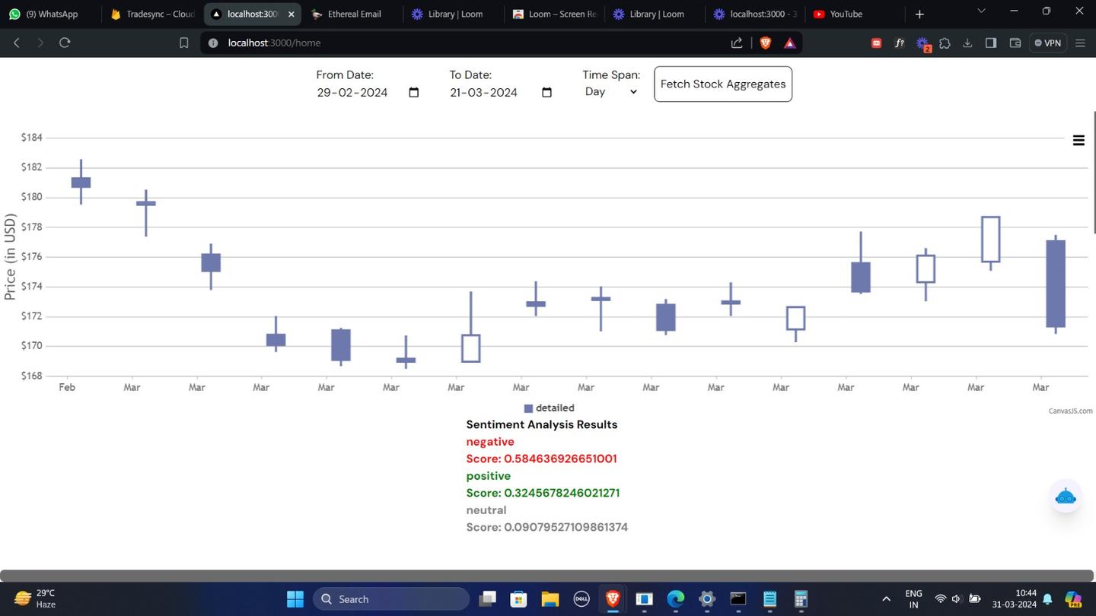Click the last tall candlestick near $174
Image resolution: width=1096 pixels, height=616 pixels.
point(1056,284)
